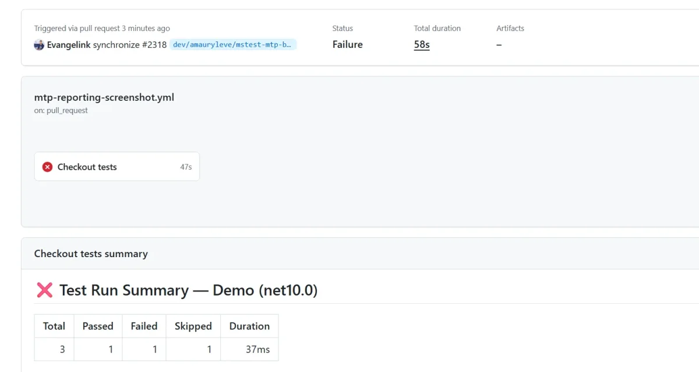This screenshot has width=699, height=372.
Task: Click the red failure icon on Checkout tests
Action: [x=48, y=167]
